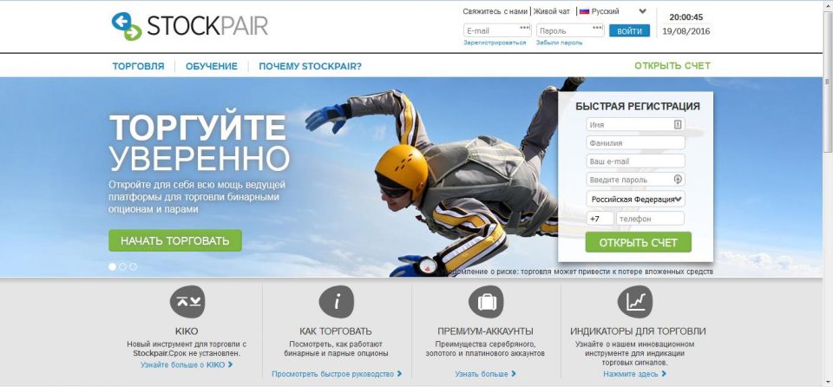Click the Russian flag icon
833x387 pixels.
pyautogui.click(x=584, y=11)
